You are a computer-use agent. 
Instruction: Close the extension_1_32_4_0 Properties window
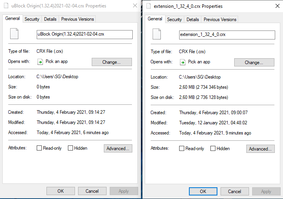tap(278, 6)
